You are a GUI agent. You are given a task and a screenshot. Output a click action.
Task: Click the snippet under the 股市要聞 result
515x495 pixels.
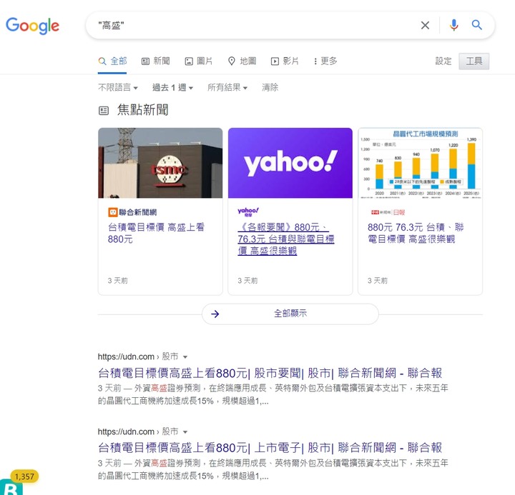coord(273,394)
